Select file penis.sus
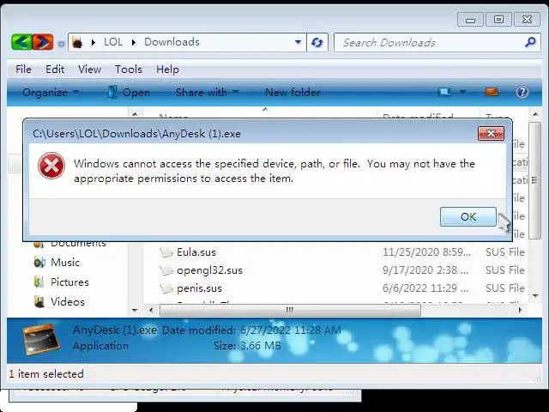Viewport: 549px width, 412px height. (199, 288)
